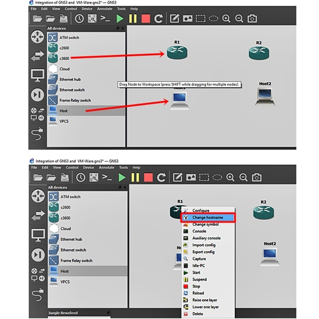This screenshot has height=319, width=319.
Task: Suspend all devices yellow pause button top window
Action: point(133,19)
